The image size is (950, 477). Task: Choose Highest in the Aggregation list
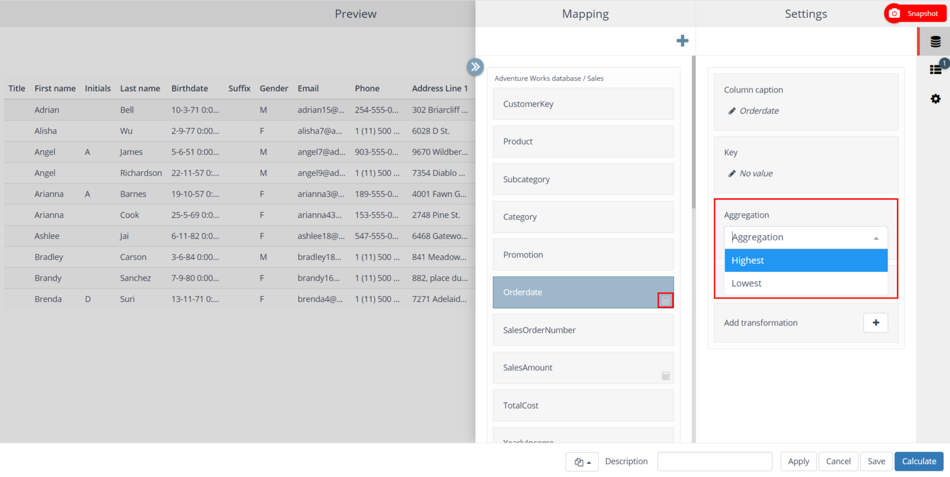coord(806,260)
